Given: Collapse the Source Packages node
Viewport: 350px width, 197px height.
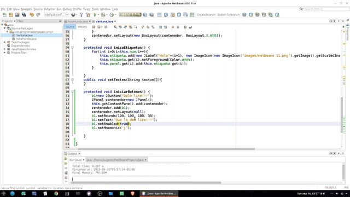Looking at the screenshot, I should (5, 28).
